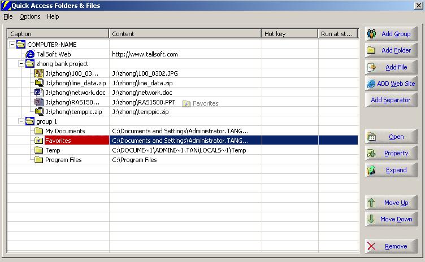Collapse the group 1 tree node

pos(21,121)
